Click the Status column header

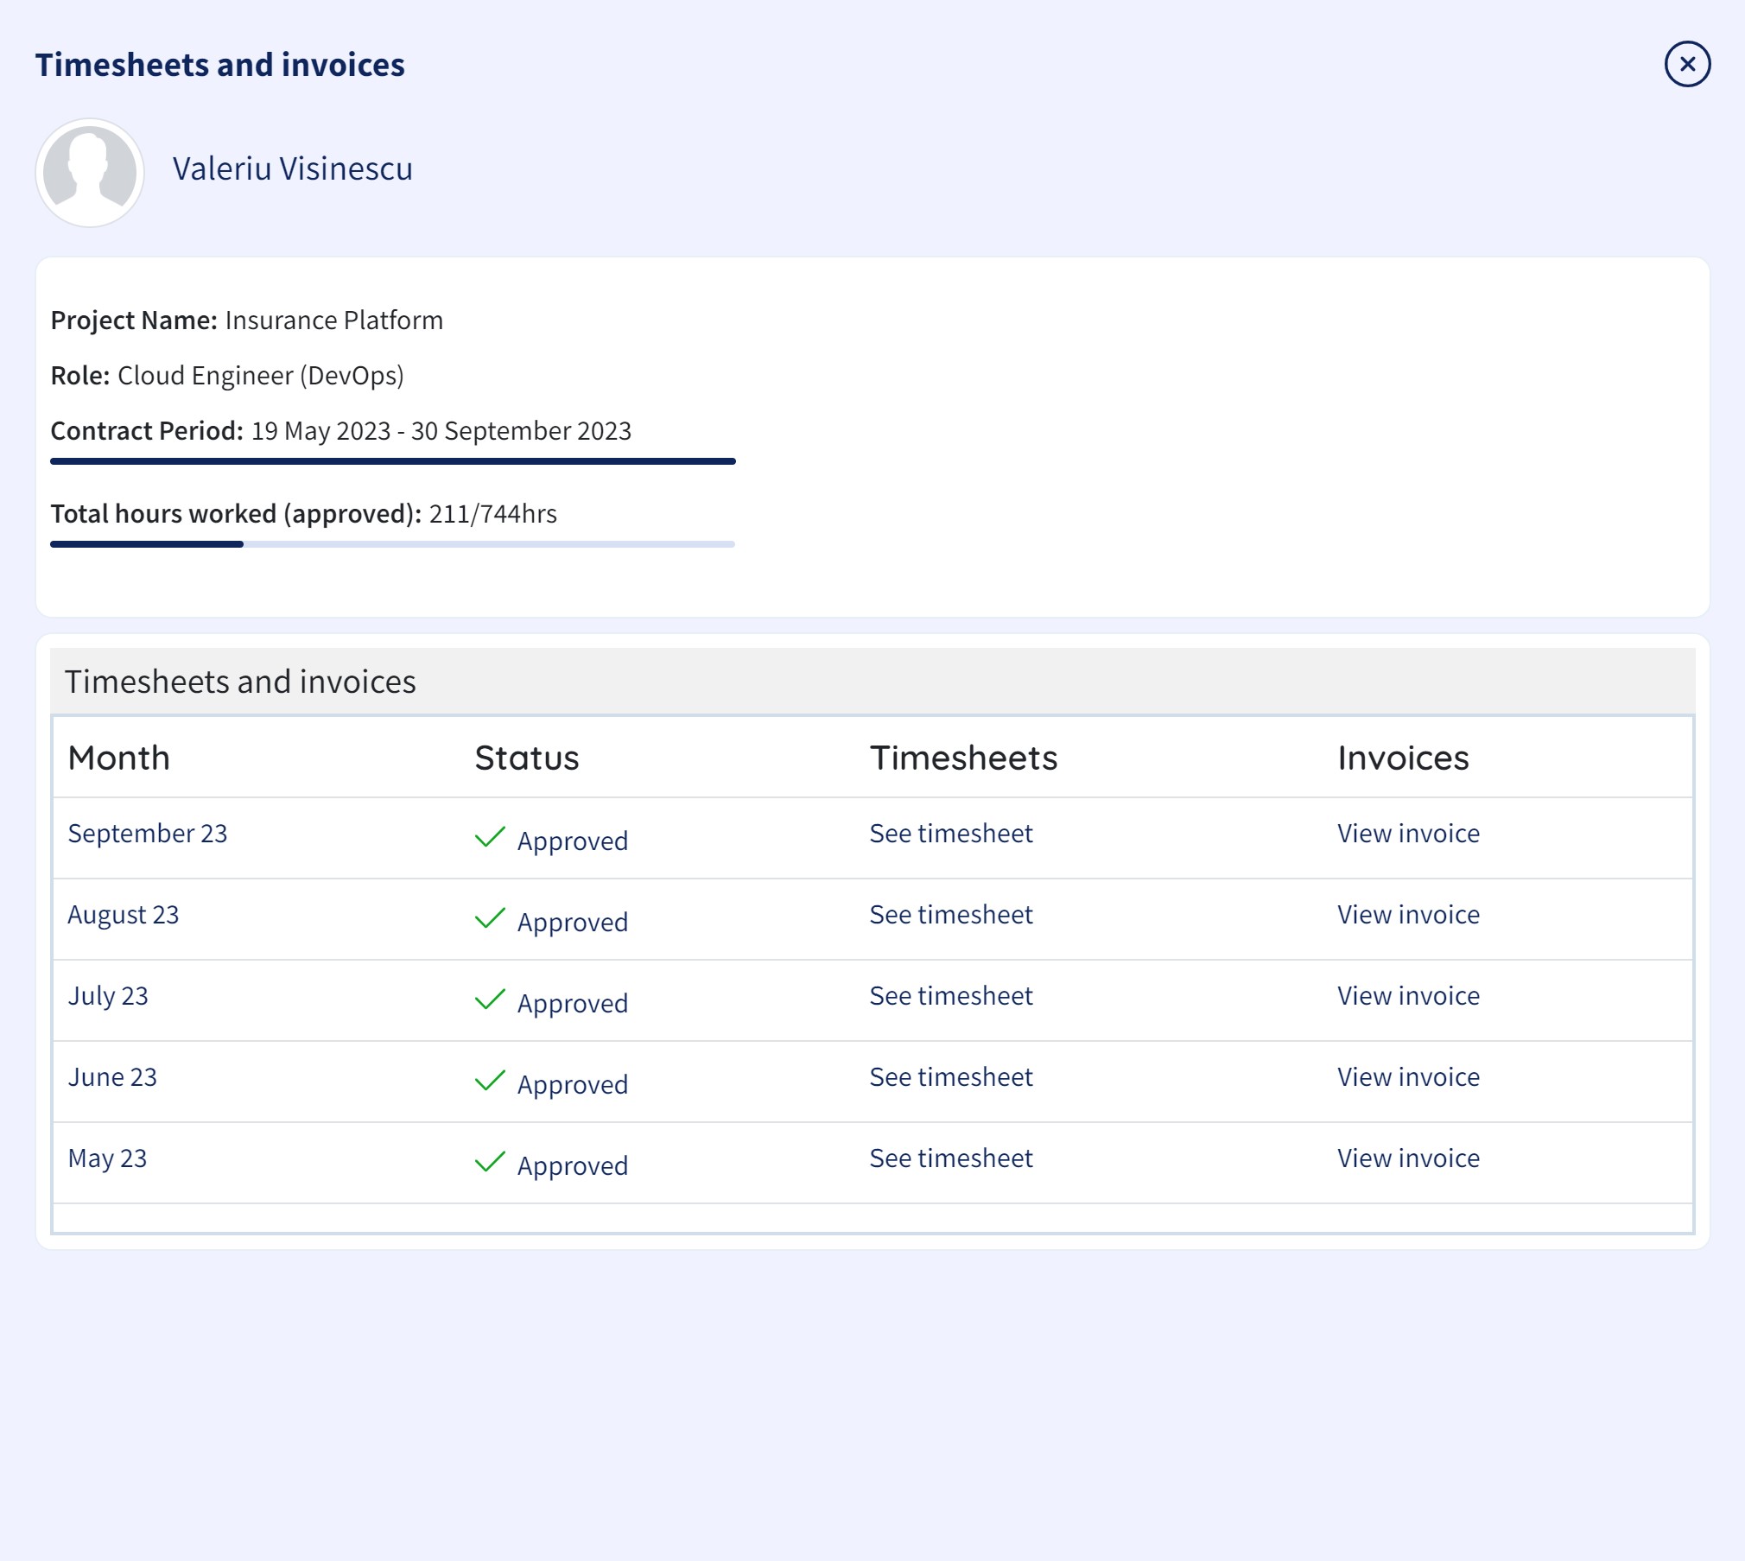pyautogui.click(x=527, y=758)
